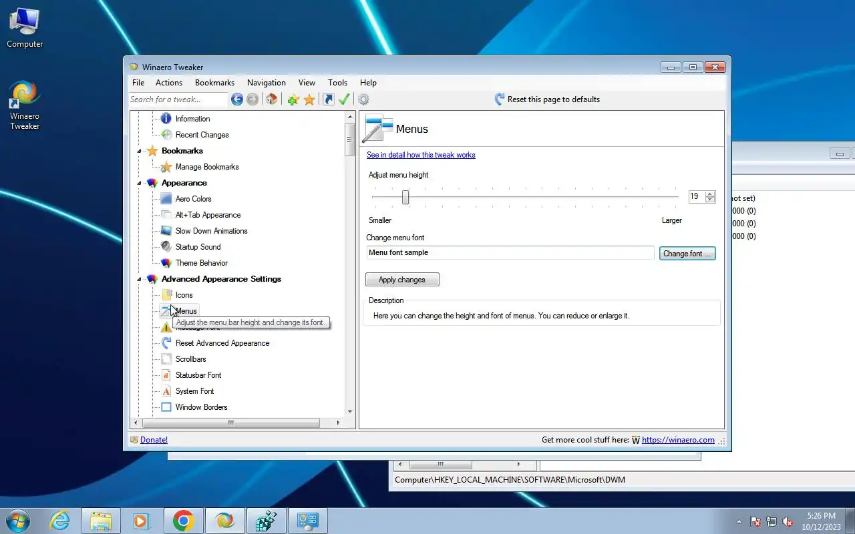Screen dimensions: 855x534
Task: Click the grayed forward navigation arrow
Action: point(252,99)
